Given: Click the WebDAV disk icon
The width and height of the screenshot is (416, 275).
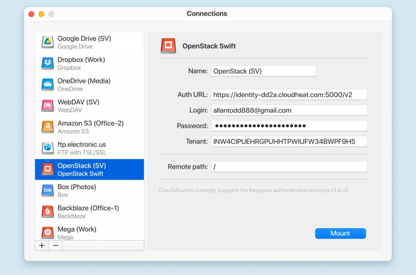Looking at the screenshot, I should pos(48,106).
